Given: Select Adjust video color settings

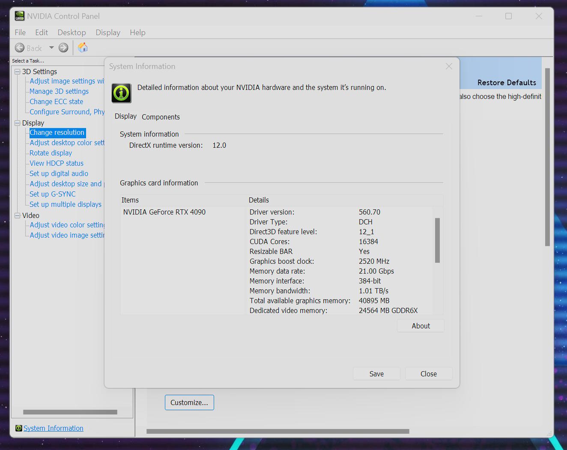Looking at the screenshot, I should (x=67, y=225).
